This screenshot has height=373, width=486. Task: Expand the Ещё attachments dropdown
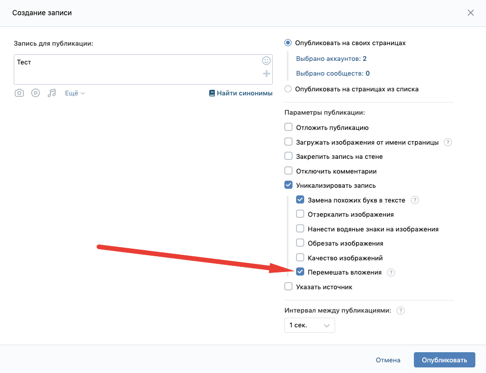(x=75, y=93)
